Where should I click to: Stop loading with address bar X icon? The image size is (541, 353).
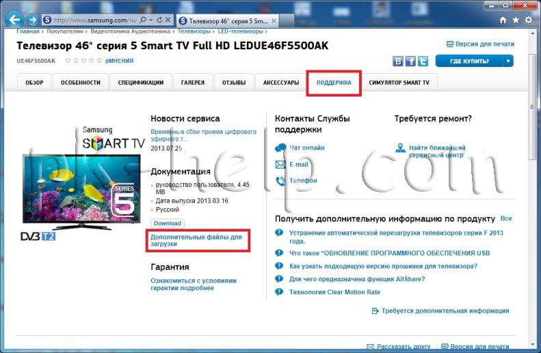click(x=168, y=20)
